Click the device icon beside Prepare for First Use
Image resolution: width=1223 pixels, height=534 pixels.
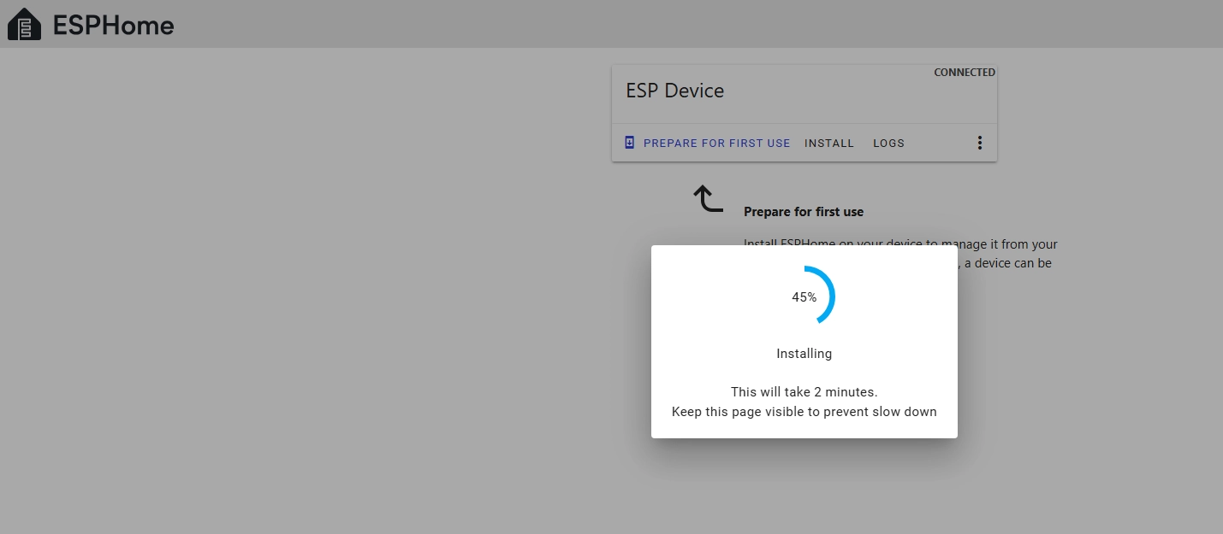tap(629, 143)
